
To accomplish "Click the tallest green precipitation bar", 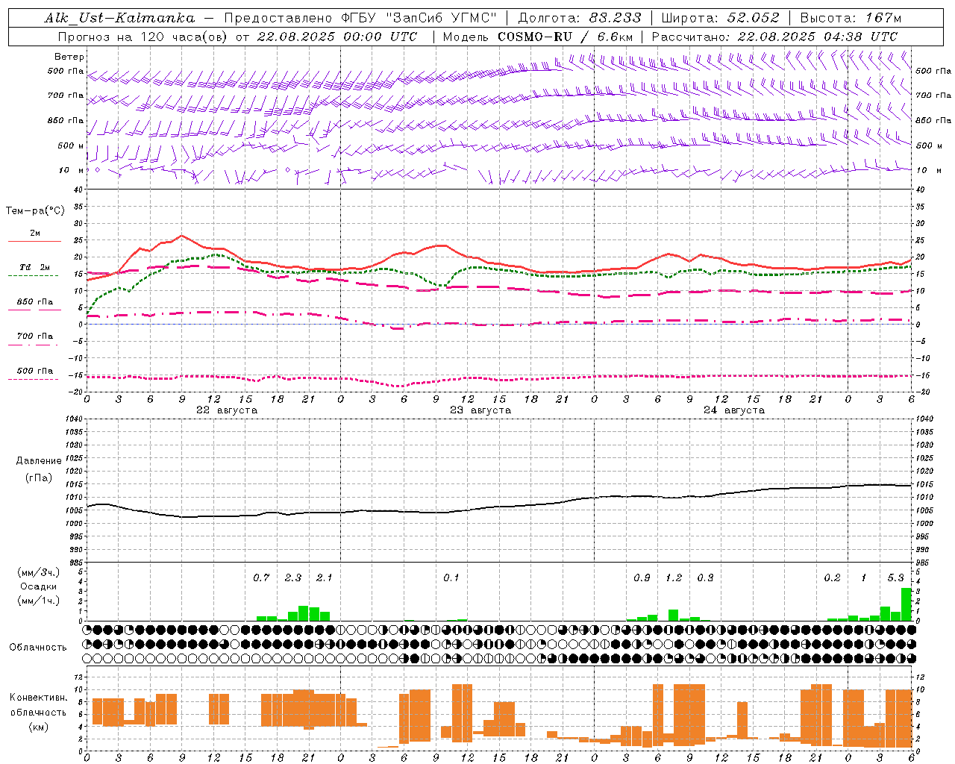I will pyautogui.click(x=907, y=604).
